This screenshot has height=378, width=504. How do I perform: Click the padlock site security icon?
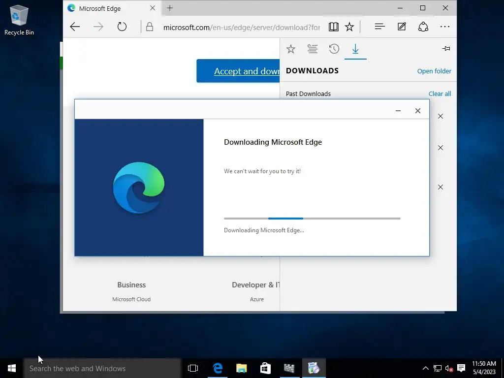150,27
